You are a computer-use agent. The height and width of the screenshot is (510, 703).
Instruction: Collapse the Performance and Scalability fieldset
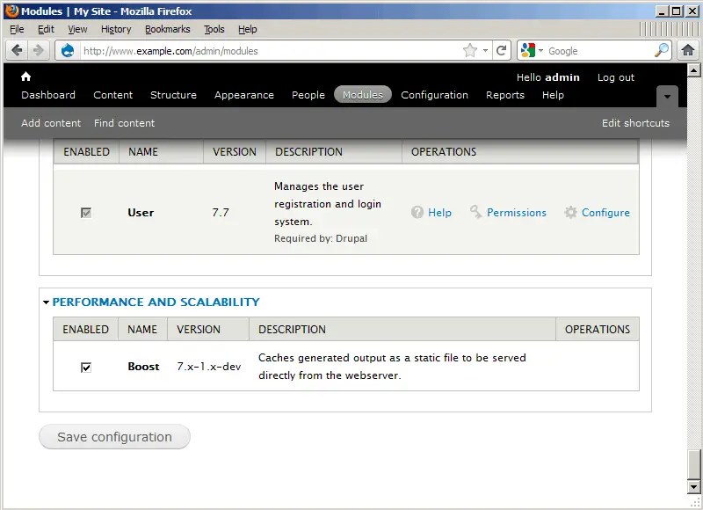(x=47, y=302)
